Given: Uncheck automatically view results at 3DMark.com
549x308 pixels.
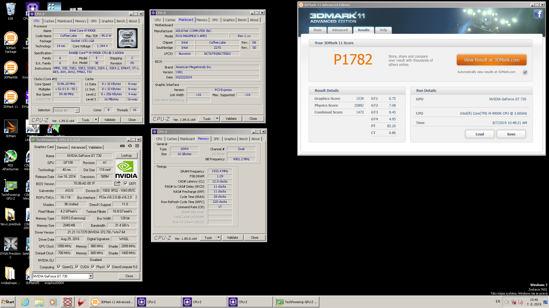Looking at the screenshot, I should click(x=525, y=72).
